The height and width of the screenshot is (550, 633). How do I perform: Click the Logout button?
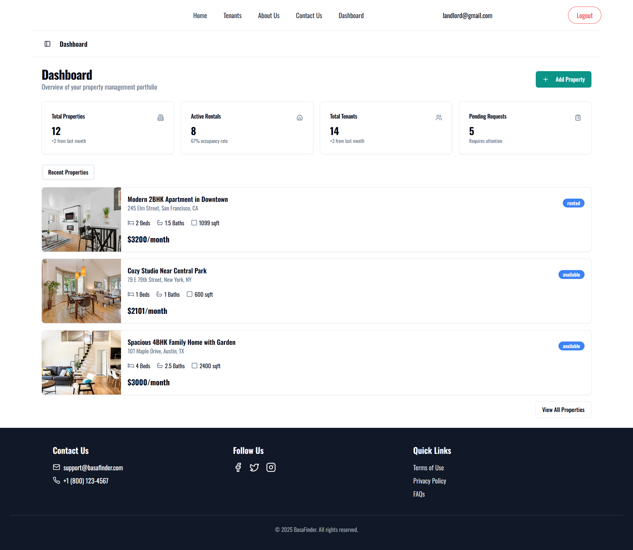[585, 15]
